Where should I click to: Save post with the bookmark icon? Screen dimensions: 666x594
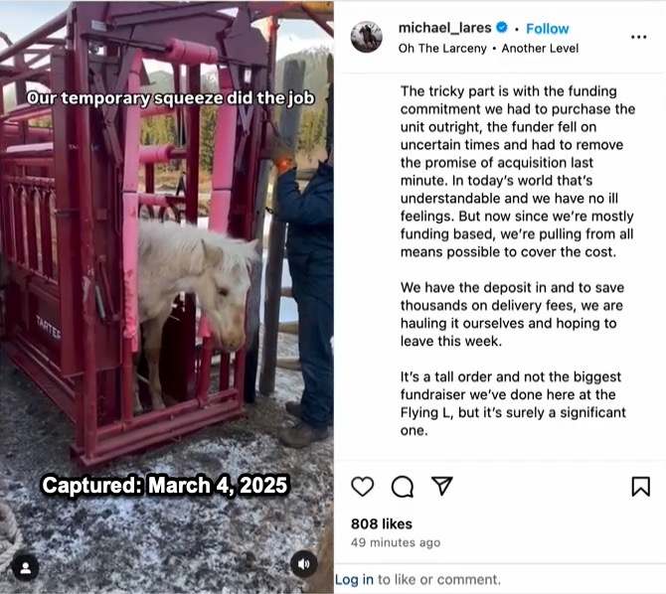point(640,487)
